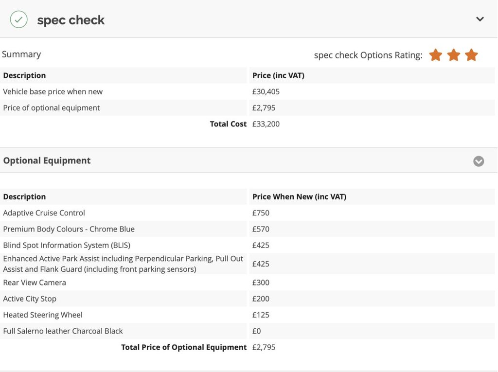Click the spec check Options Rating label
The image size is (498, 372).
[x=368, y=55]
